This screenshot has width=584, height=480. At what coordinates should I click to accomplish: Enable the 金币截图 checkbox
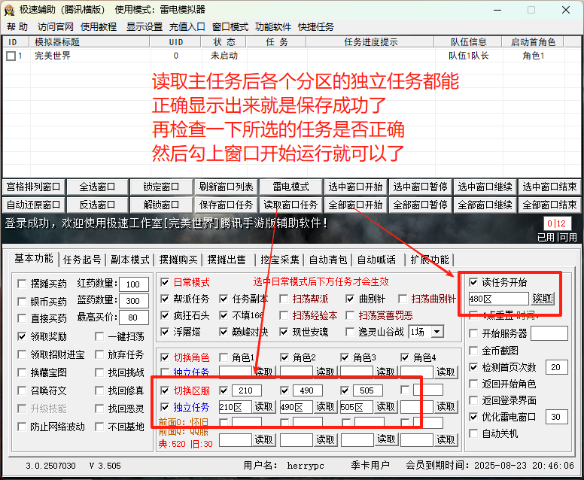473,351
